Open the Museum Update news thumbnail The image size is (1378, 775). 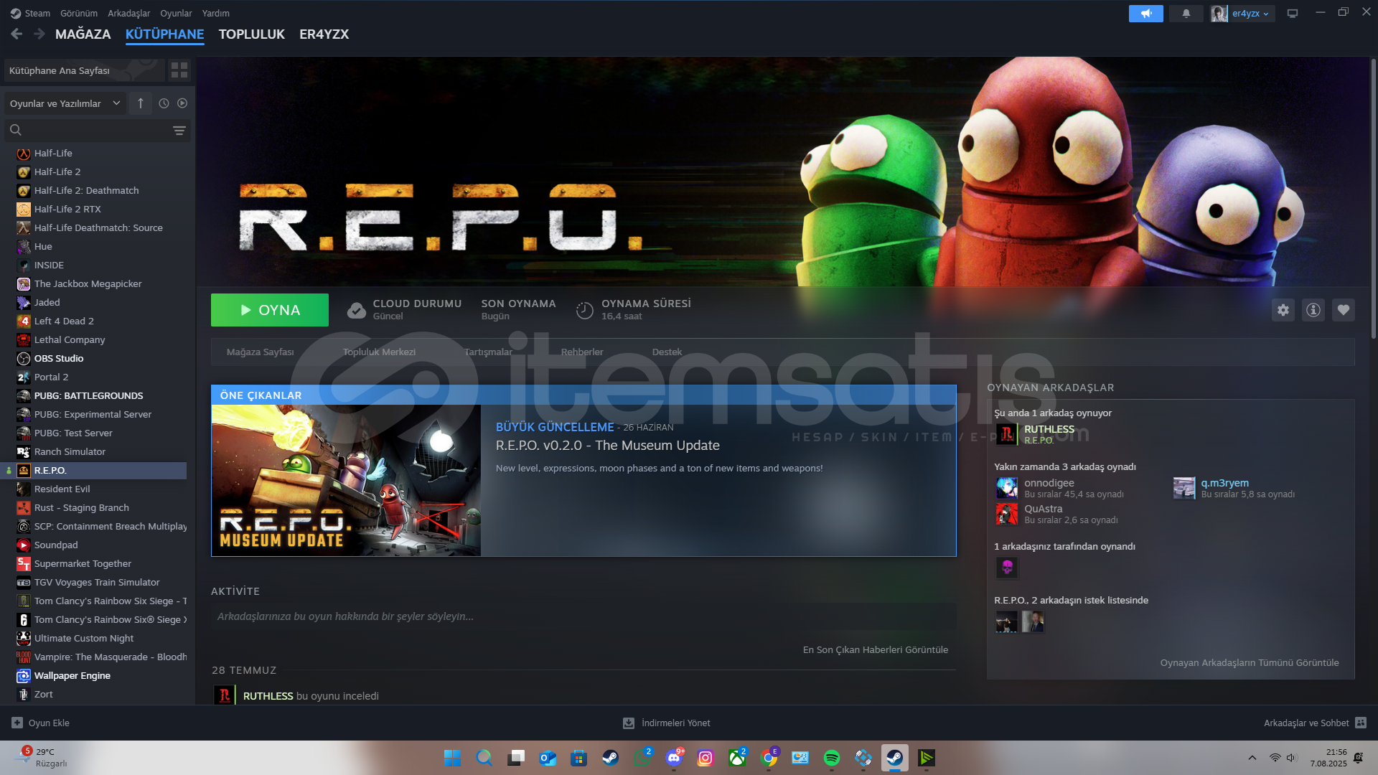click(346, 480)
